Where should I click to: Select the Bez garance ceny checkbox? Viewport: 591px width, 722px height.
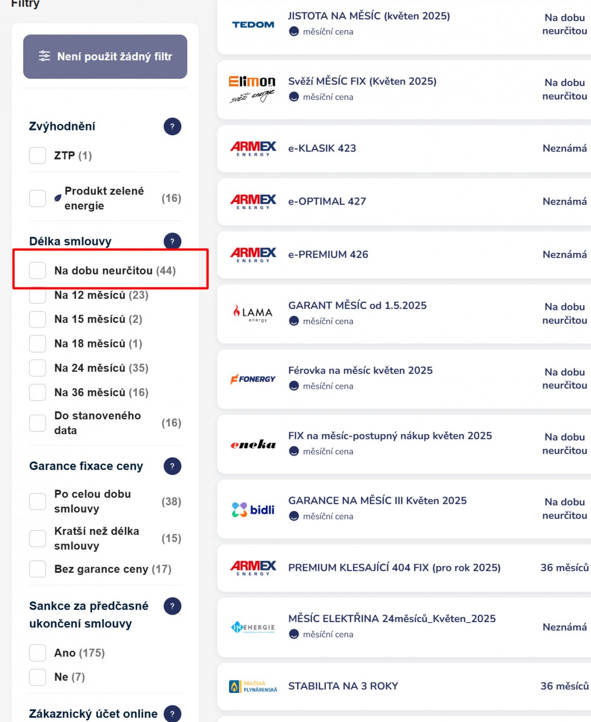(37, 569)
